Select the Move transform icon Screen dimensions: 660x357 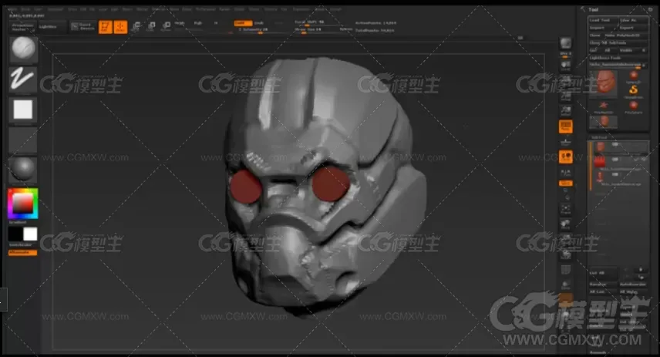(x=136, y=27)
